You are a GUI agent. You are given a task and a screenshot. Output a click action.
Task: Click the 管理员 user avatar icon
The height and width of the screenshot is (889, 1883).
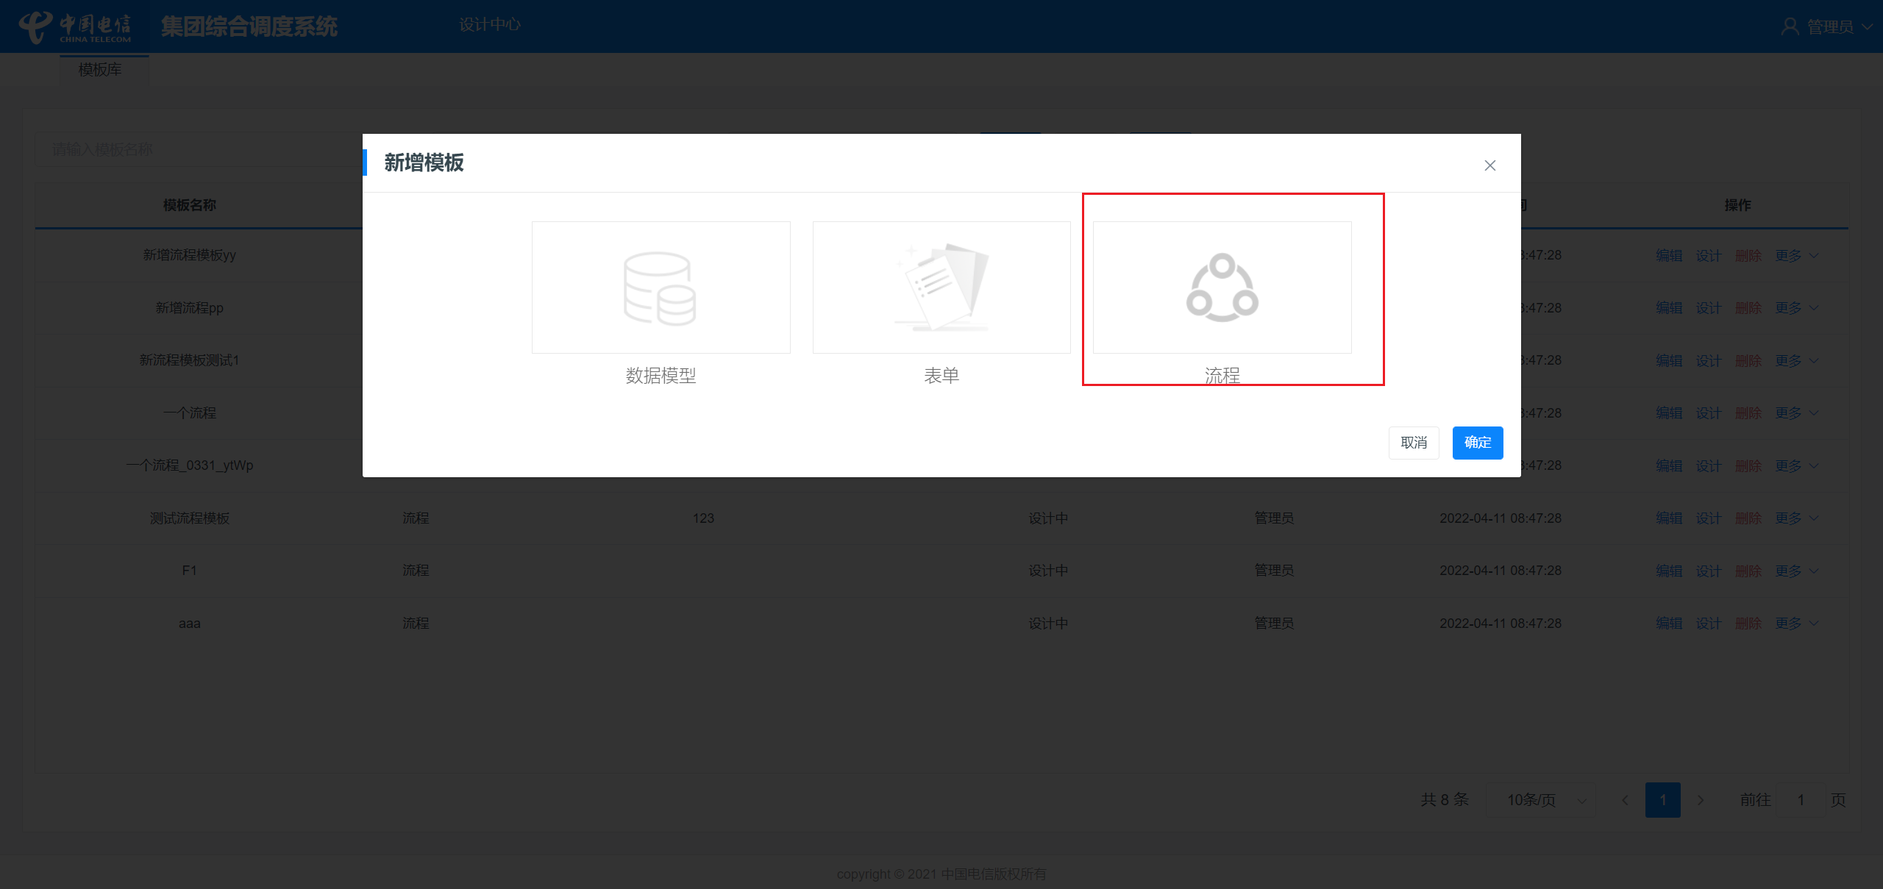(1790, 27)
